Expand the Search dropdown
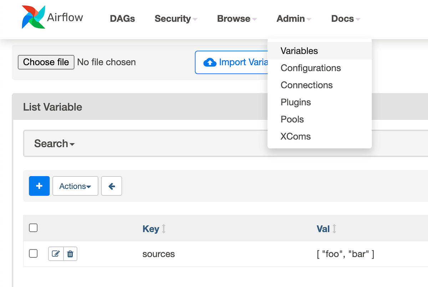This screenshot has height=287, width=428. pos(54,143)
